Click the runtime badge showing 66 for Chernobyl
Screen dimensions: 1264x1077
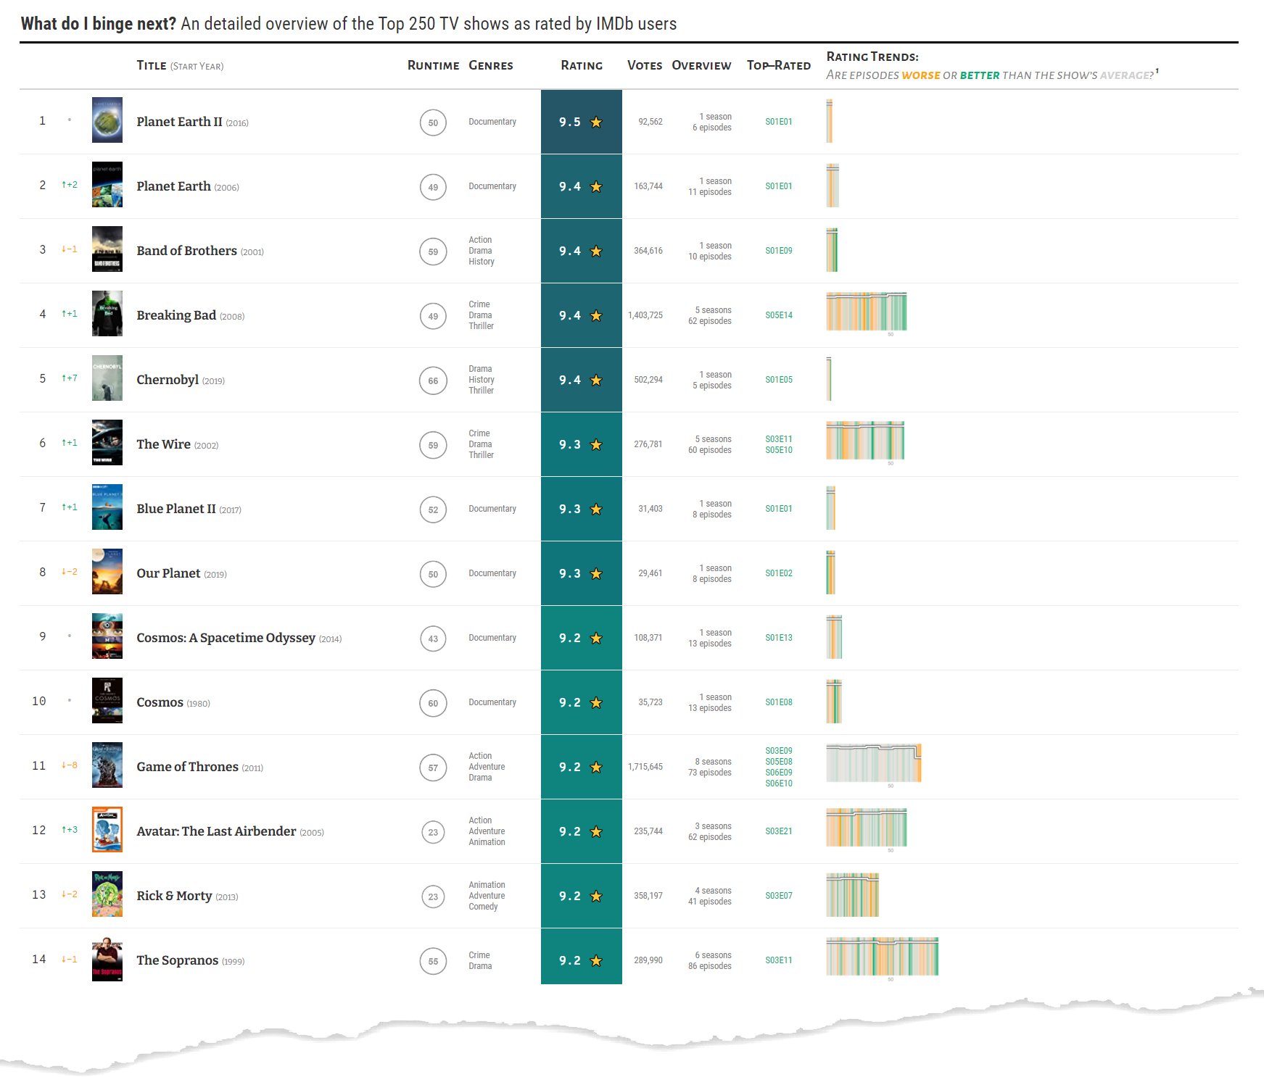433,379
